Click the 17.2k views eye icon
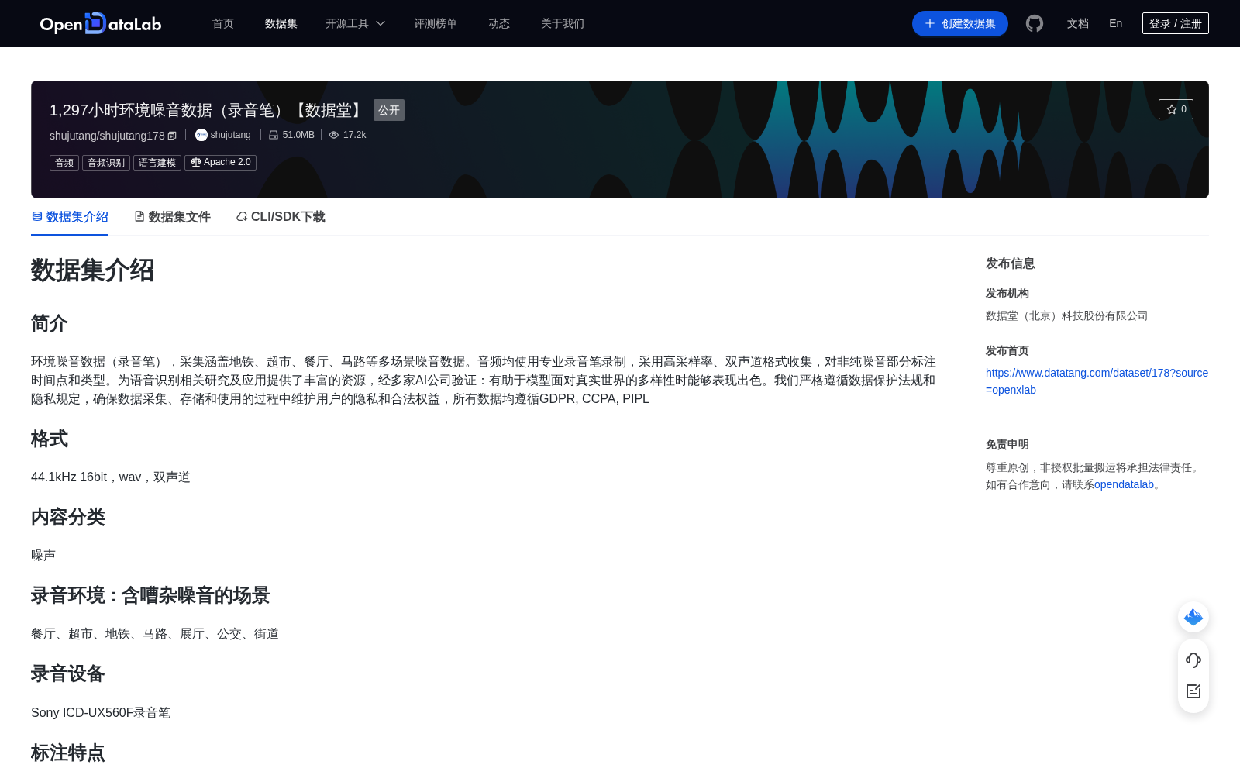 334,135
